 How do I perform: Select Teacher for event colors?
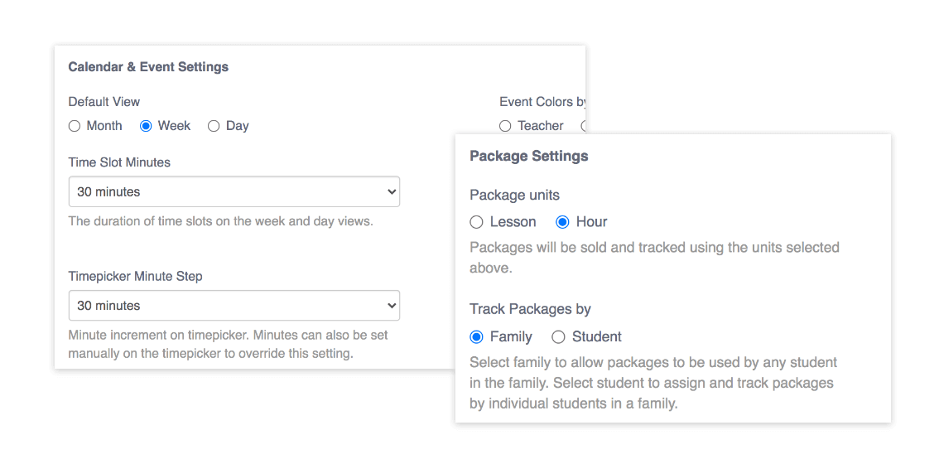click(506, 126)
